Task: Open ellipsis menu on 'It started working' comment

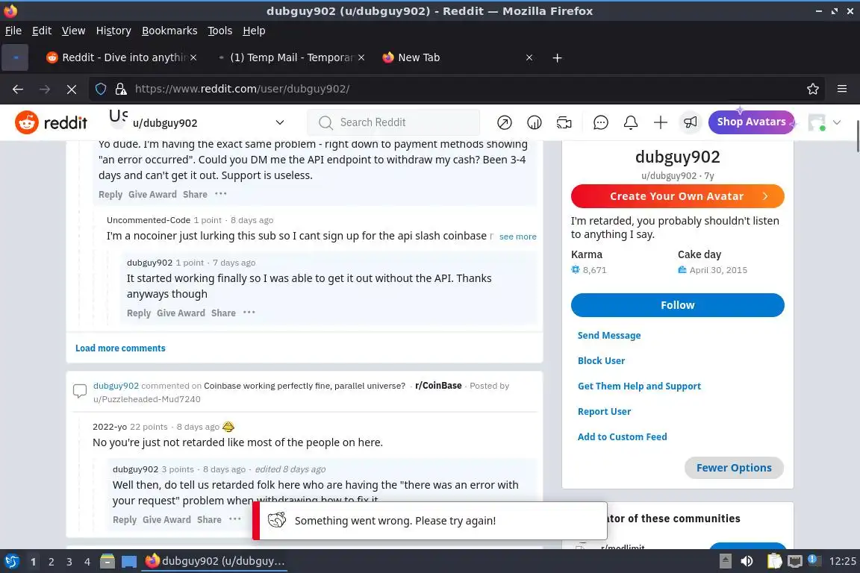Action: 249,312
